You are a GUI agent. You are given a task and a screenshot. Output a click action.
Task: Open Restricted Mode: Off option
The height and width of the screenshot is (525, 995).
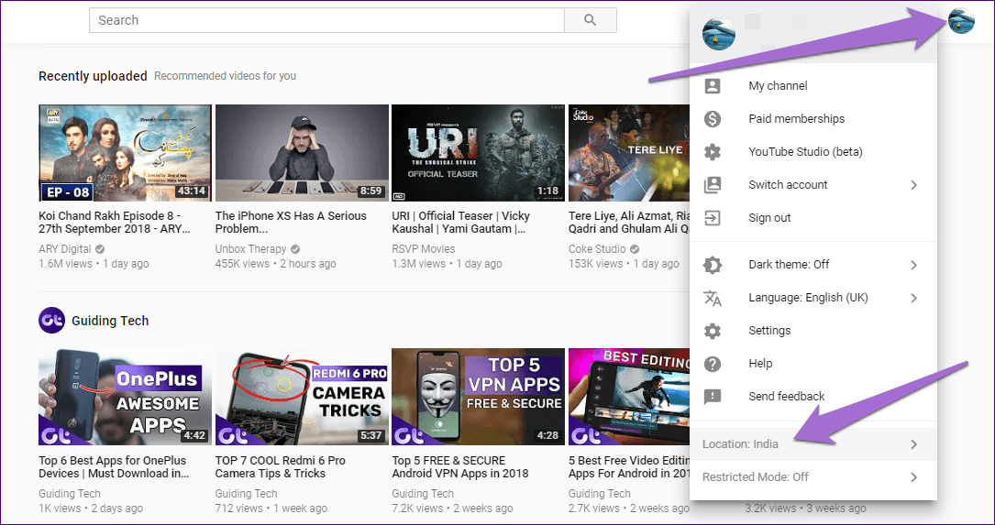[x=813, y=476]
